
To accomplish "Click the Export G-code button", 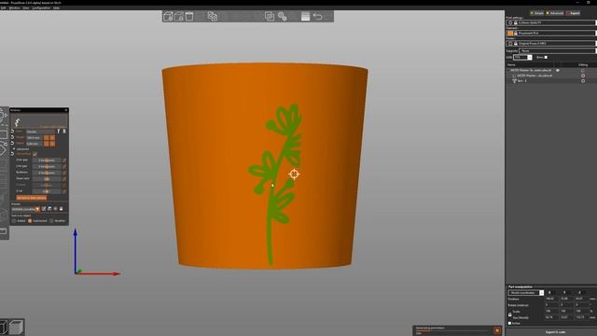I will coord(555,332).
